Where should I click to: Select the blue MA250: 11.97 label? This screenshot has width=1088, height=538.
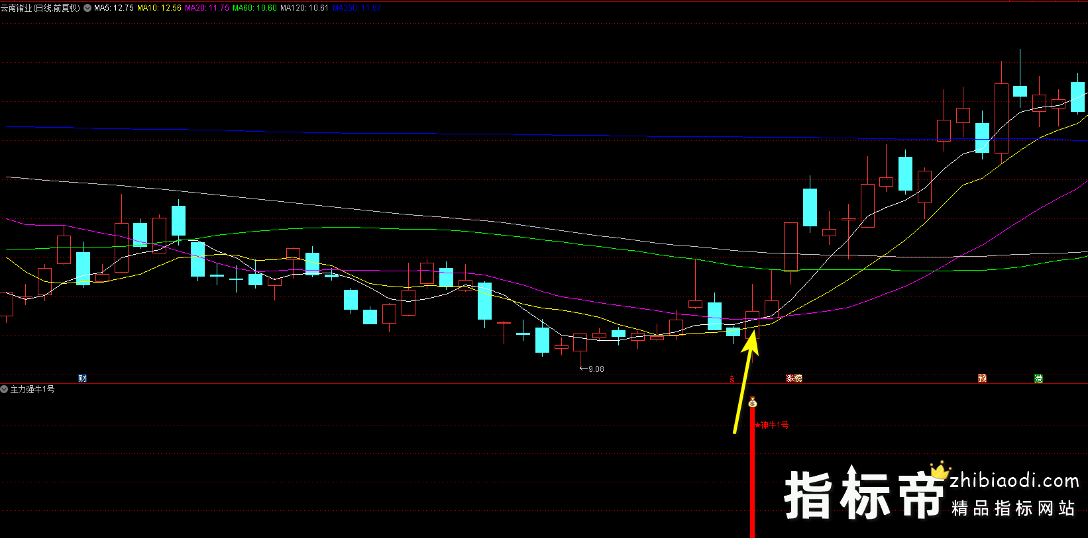tap(357, 8)
